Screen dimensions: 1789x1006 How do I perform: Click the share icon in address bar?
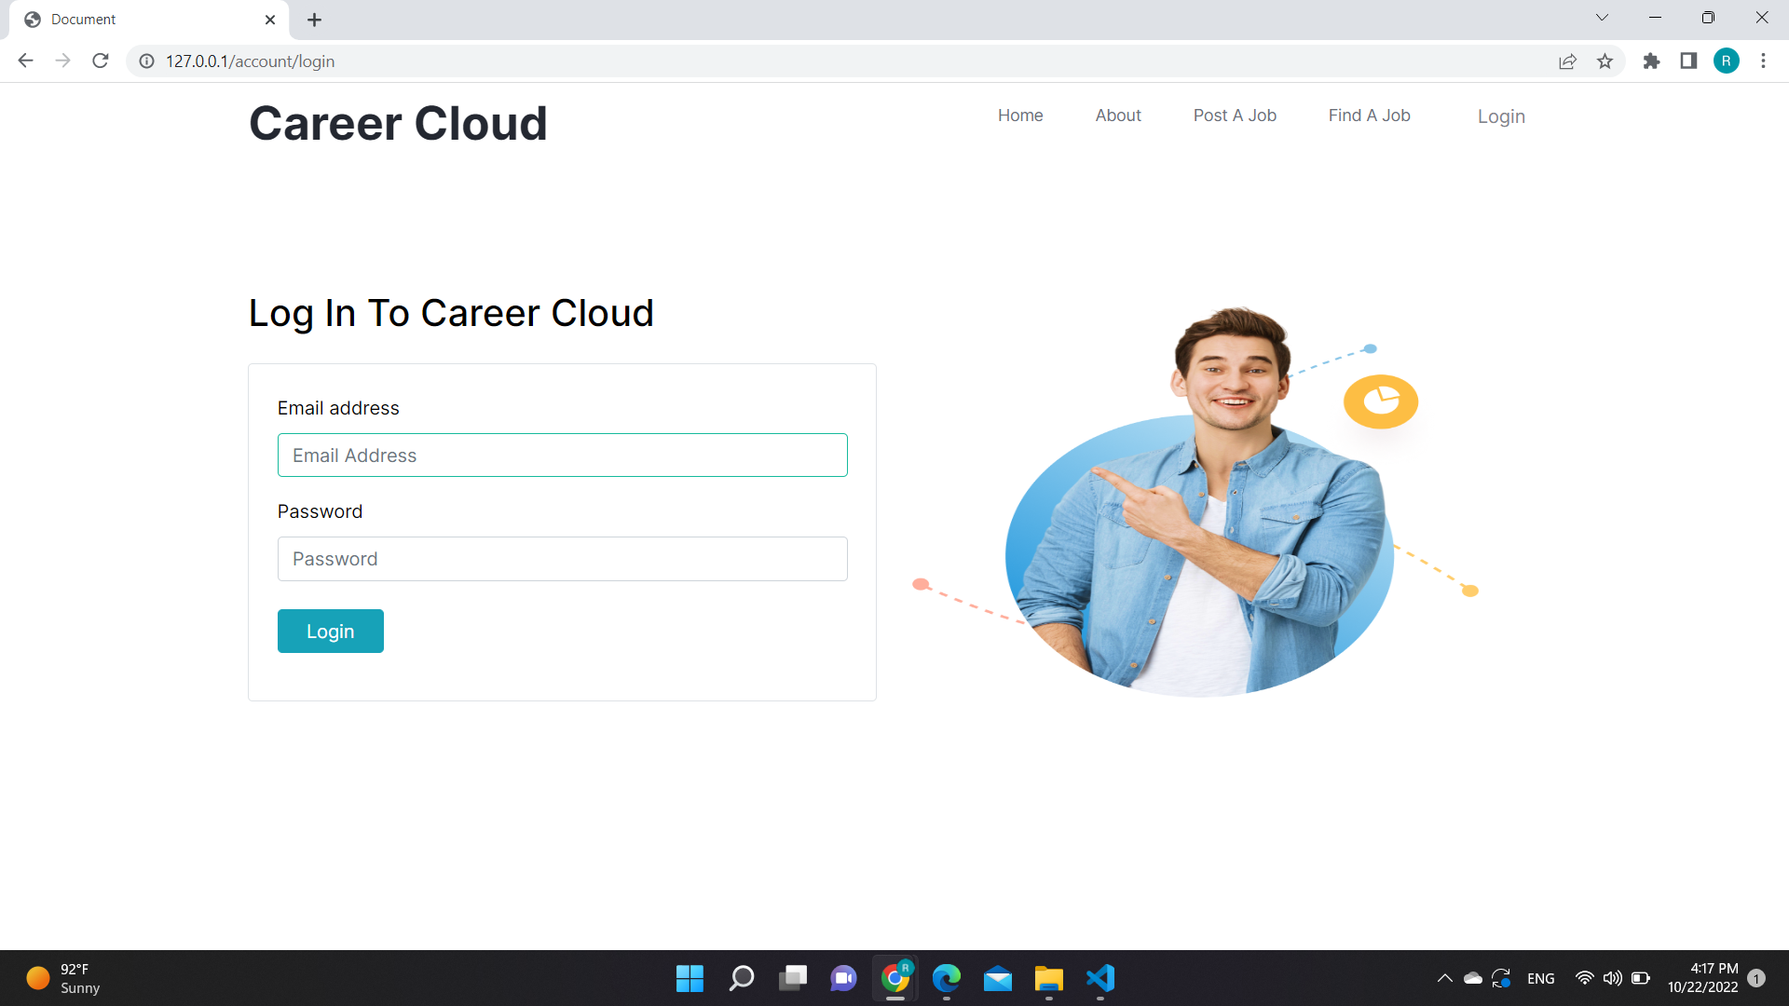coord(1568,61)
